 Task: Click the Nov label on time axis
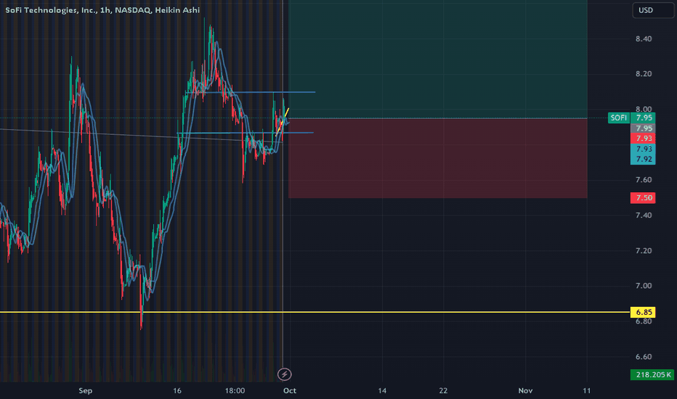coord(525,391)
